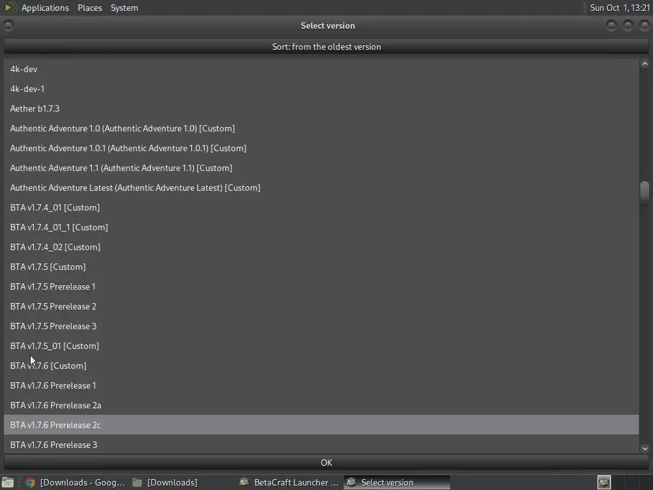Click the Select version taskbar entry
This screenshot has height=490, width=653.
coord(397,482)
